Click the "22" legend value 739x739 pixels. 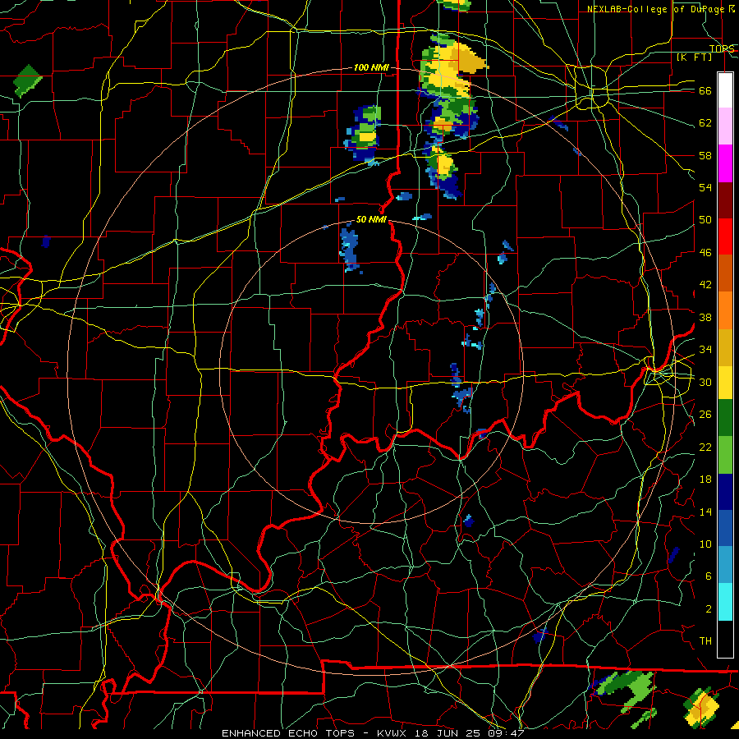[x=705, y=447]
